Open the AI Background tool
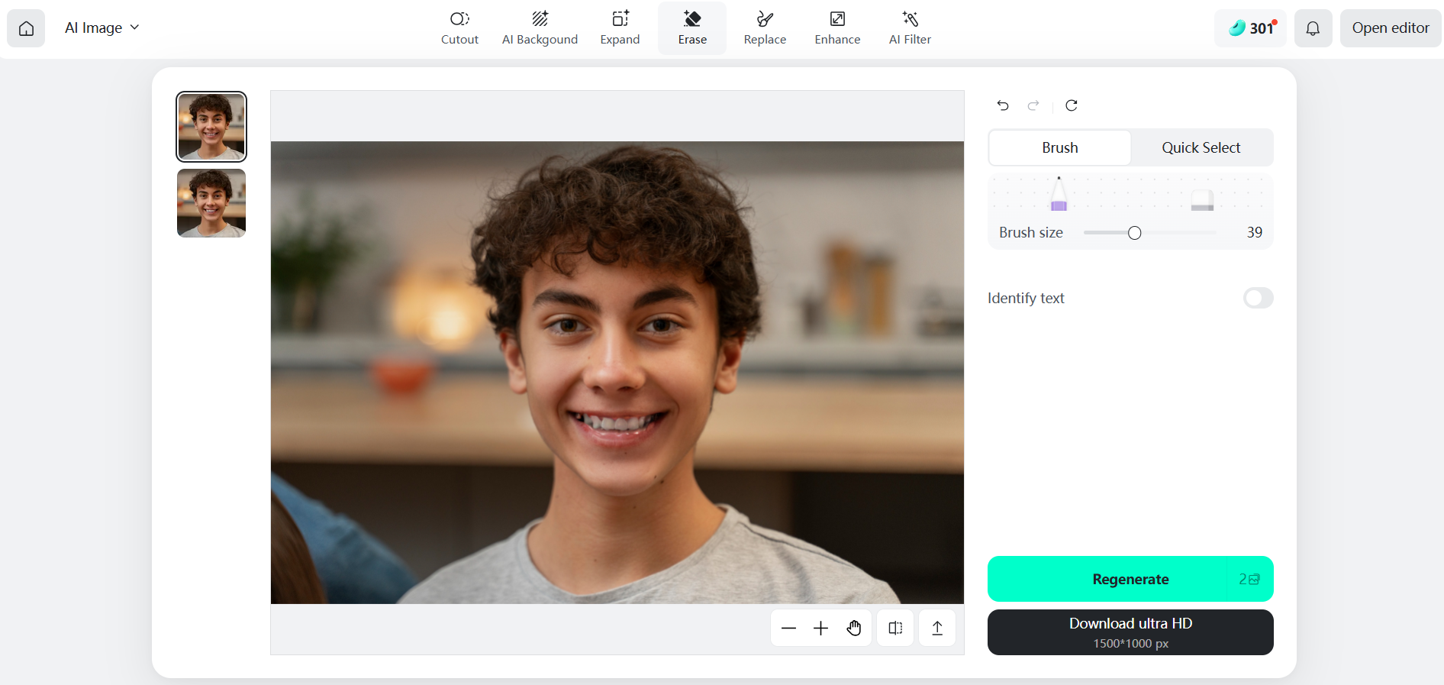This screenshot has height=685, width=1444. (540, 28)
